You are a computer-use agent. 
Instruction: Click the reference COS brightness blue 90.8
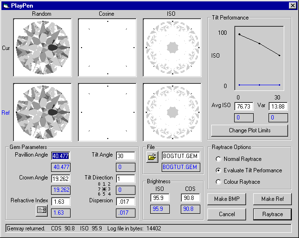(x=190, y=209)
